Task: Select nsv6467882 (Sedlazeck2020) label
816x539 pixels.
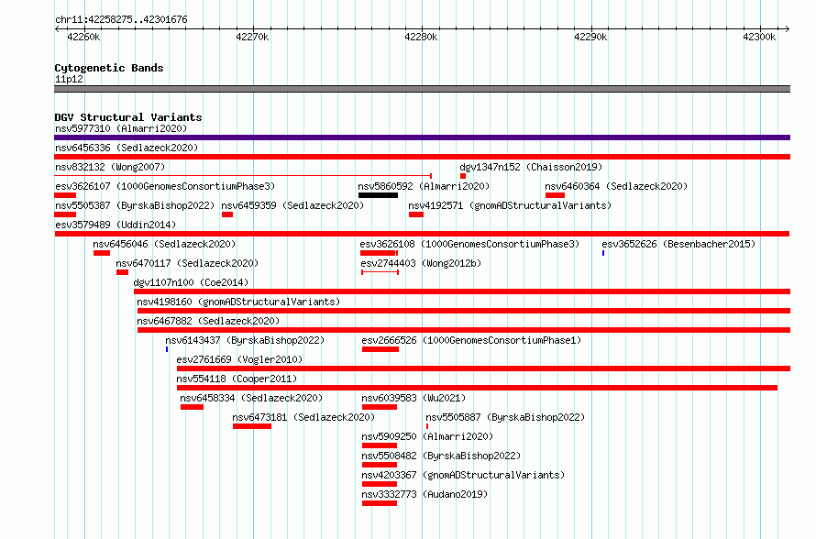Action: click(208, 321)
